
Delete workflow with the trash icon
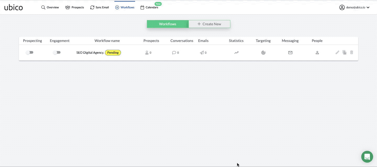(x=352, y=52)
